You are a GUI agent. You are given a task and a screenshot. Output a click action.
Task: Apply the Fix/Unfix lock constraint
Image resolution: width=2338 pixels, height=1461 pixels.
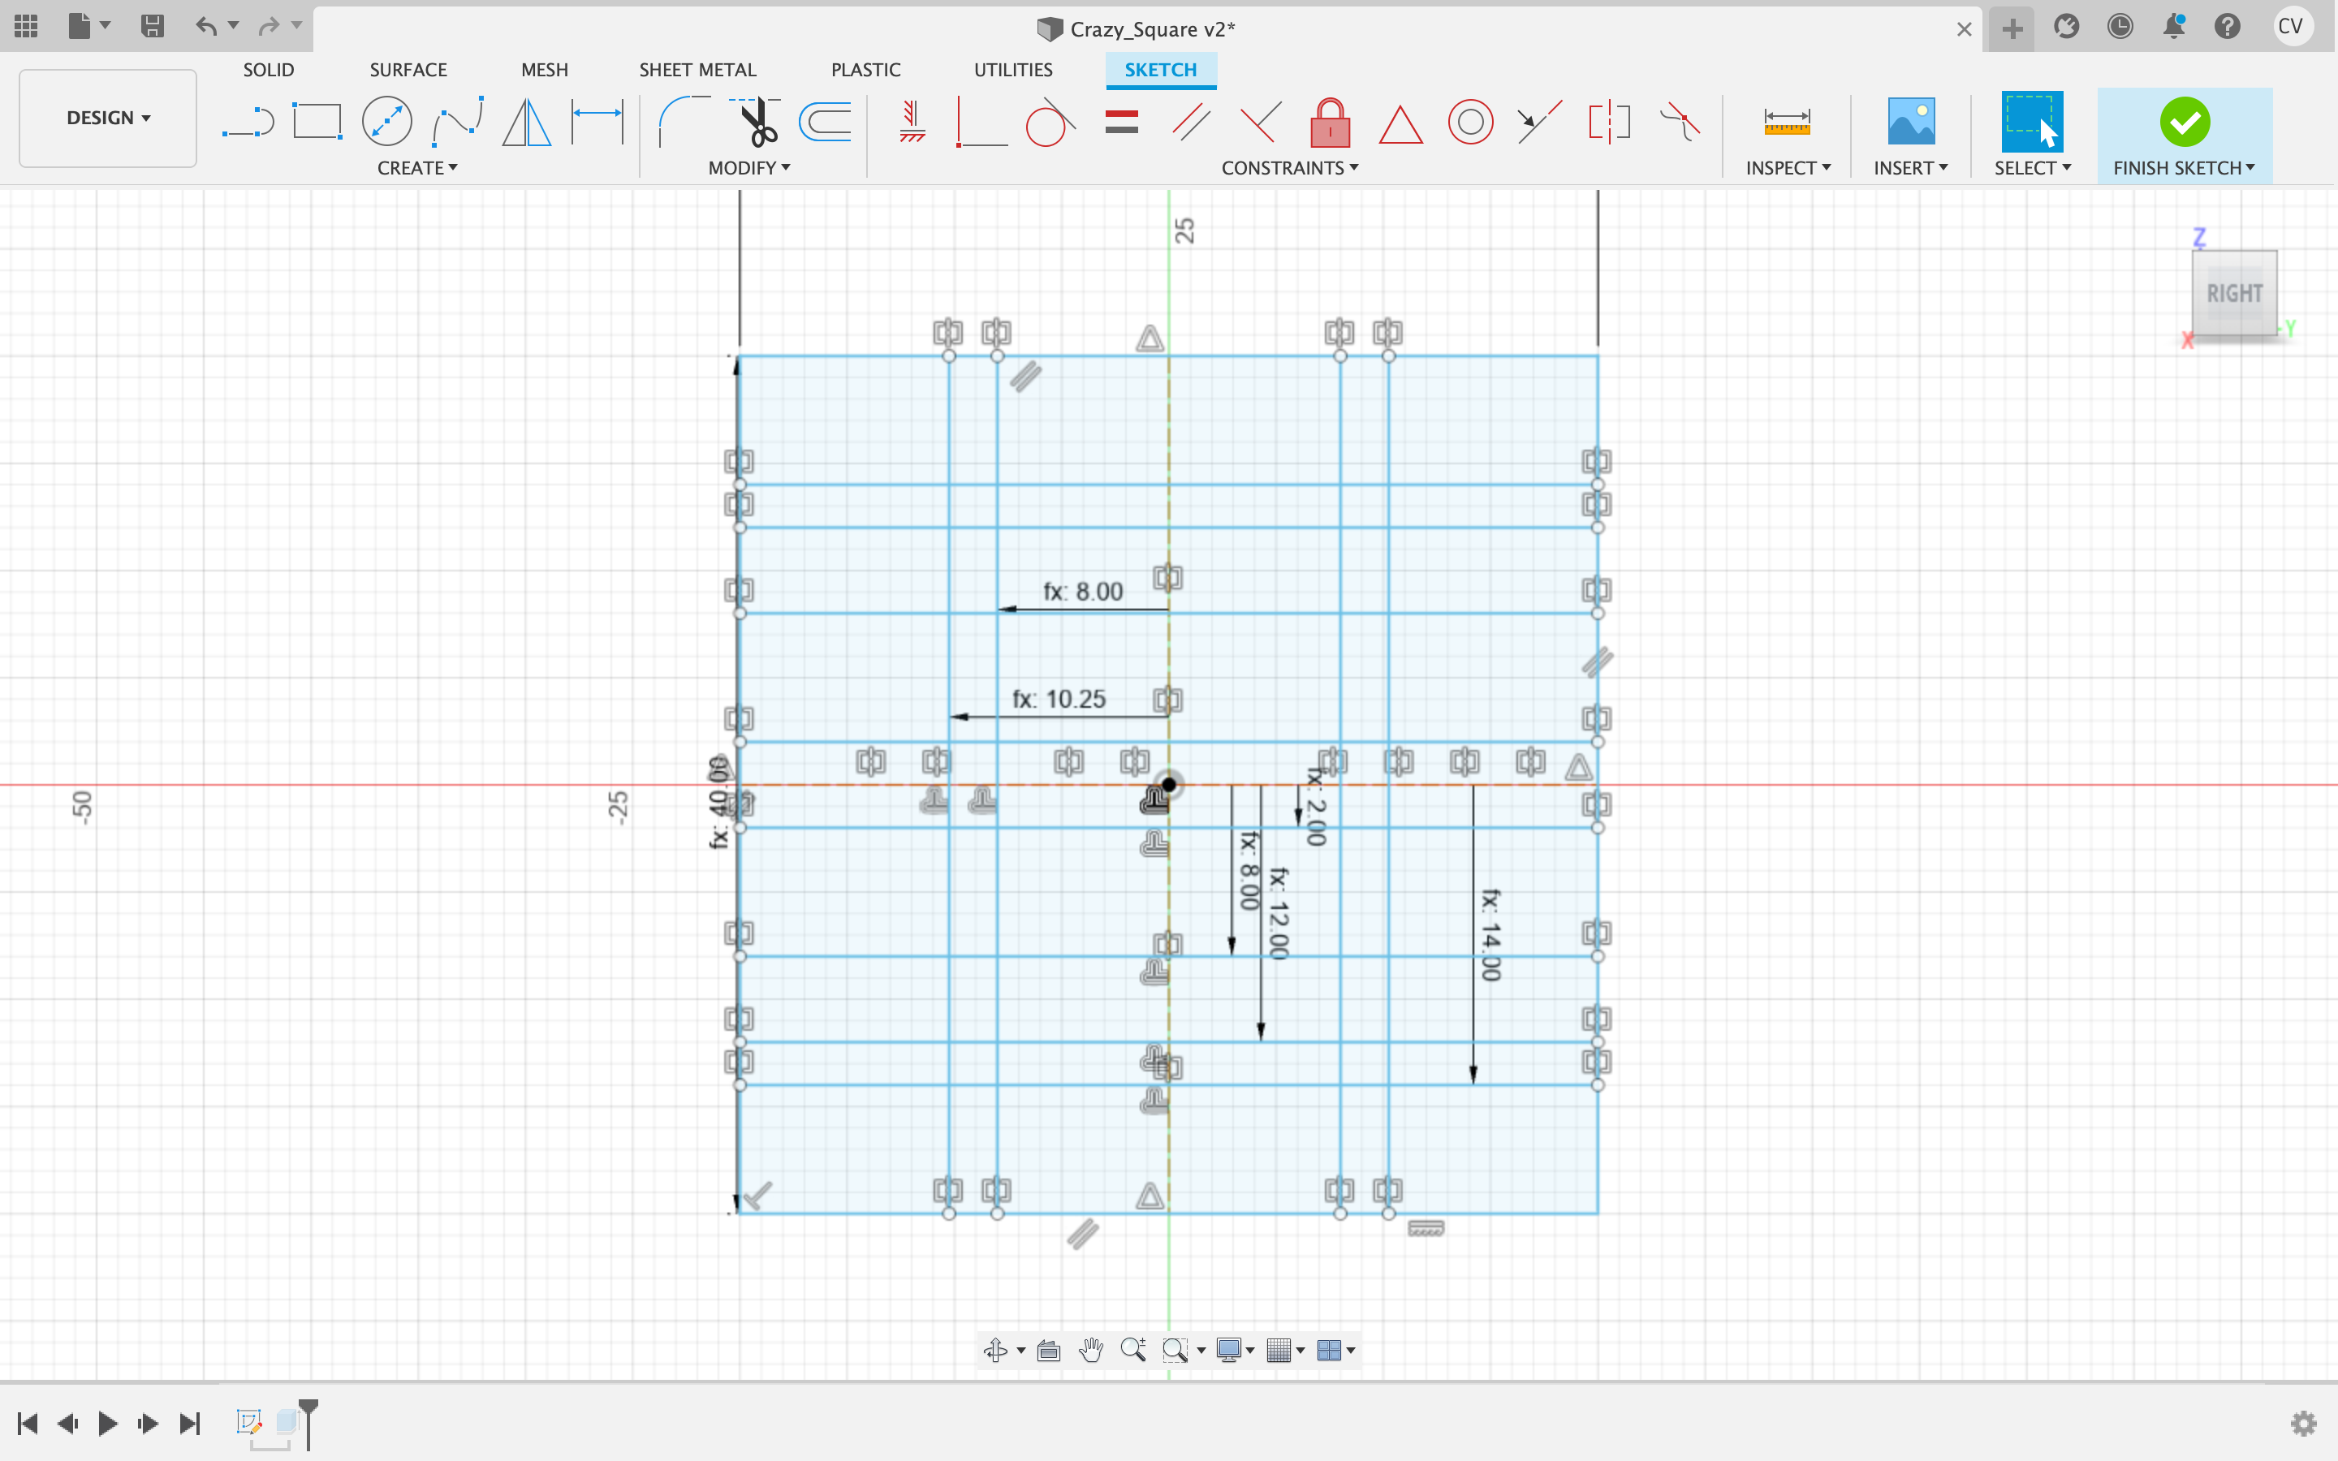(1330, 122)
